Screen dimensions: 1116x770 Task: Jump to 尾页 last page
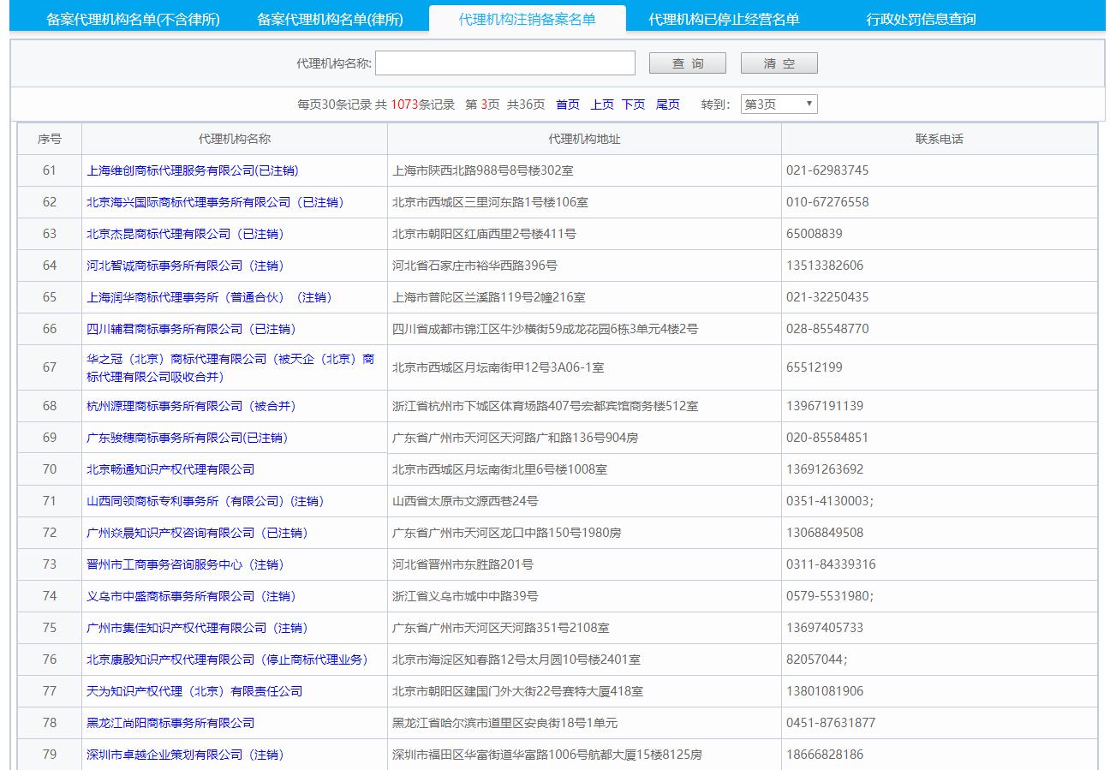(x=668, y=104)
